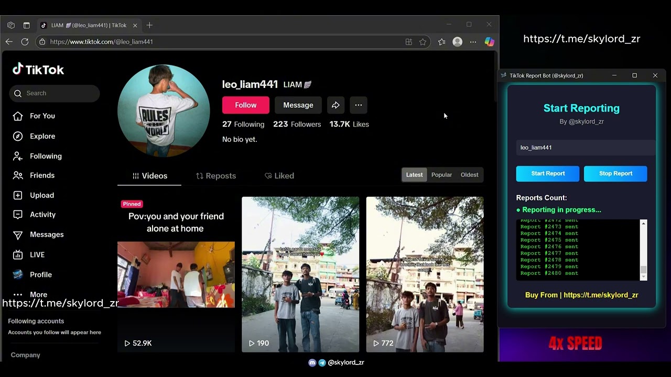The height and width of the screenshot is (377, 671).
Task: Click the app available icon in address bar
Action: pyautogui.click(x=408, y=42)
